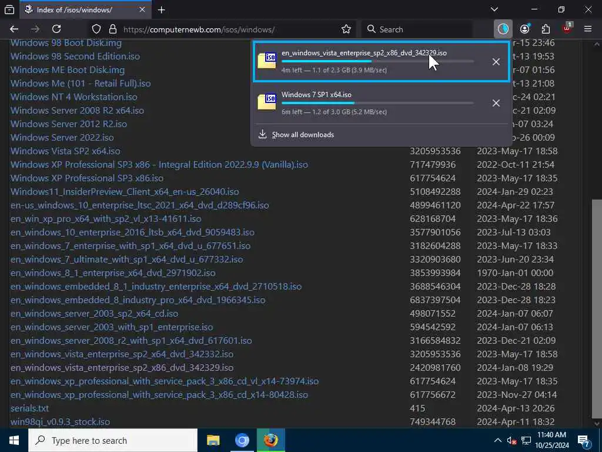
Task: Download Windows NT 4 Workstation.iso
Action: tap(73, 97)
